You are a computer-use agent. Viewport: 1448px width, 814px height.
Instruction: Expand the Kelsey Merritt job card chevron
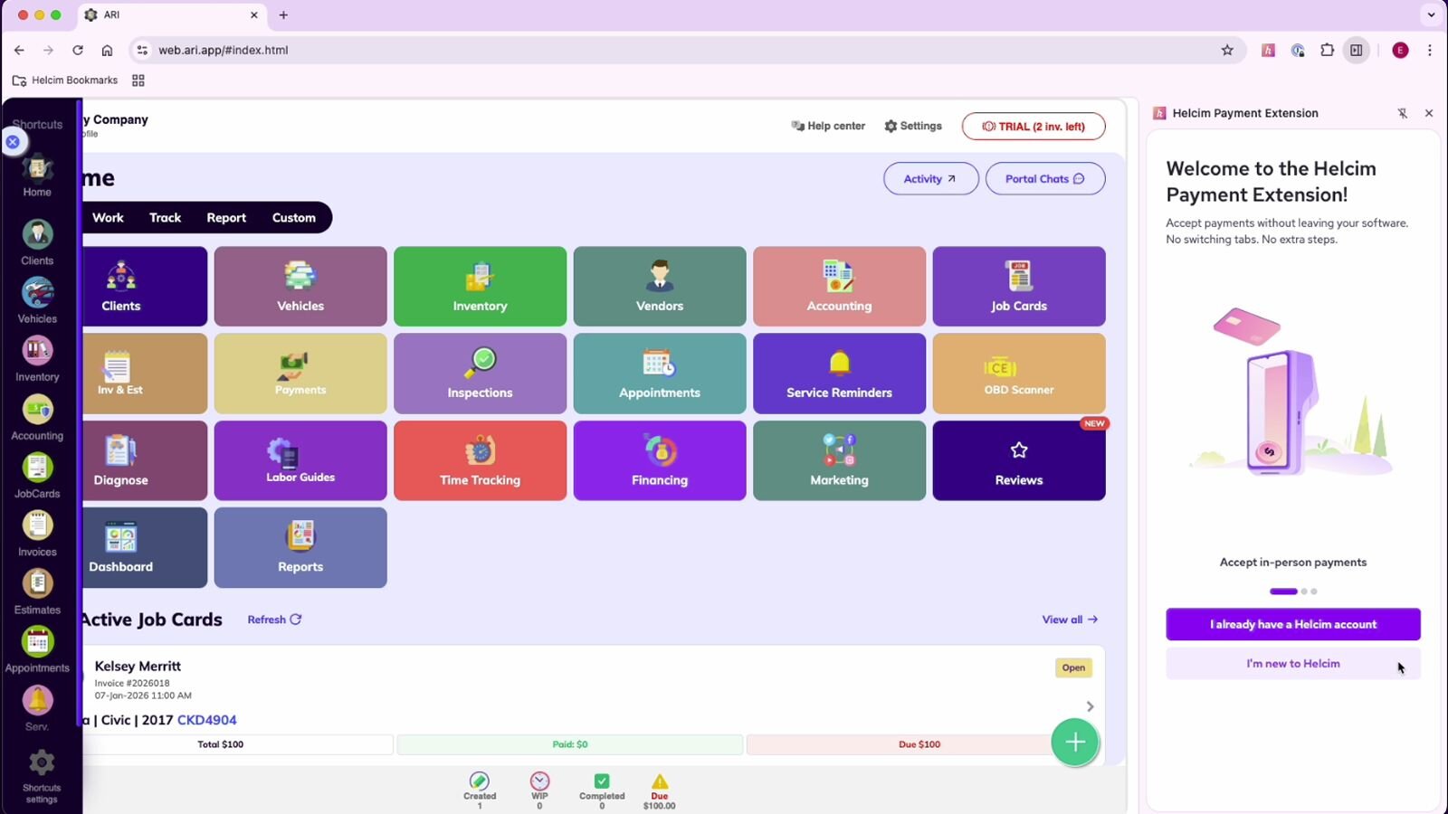[1090, 706]
